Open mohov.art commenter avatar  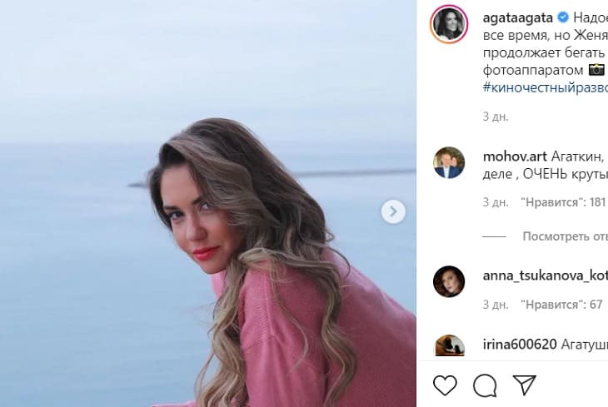point(448,162)
